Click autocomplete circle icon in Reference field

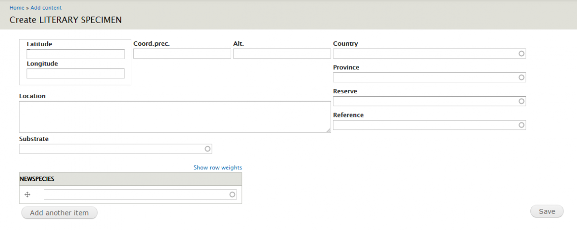[x=521, y=125]
